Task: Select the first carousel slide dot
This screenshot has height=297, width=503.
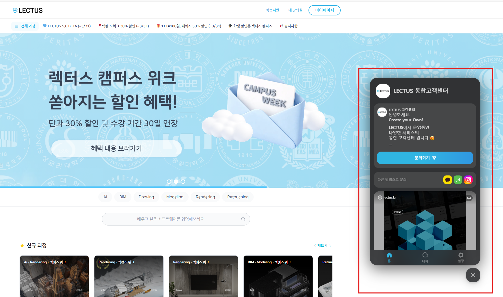Action: pos(169,182)
